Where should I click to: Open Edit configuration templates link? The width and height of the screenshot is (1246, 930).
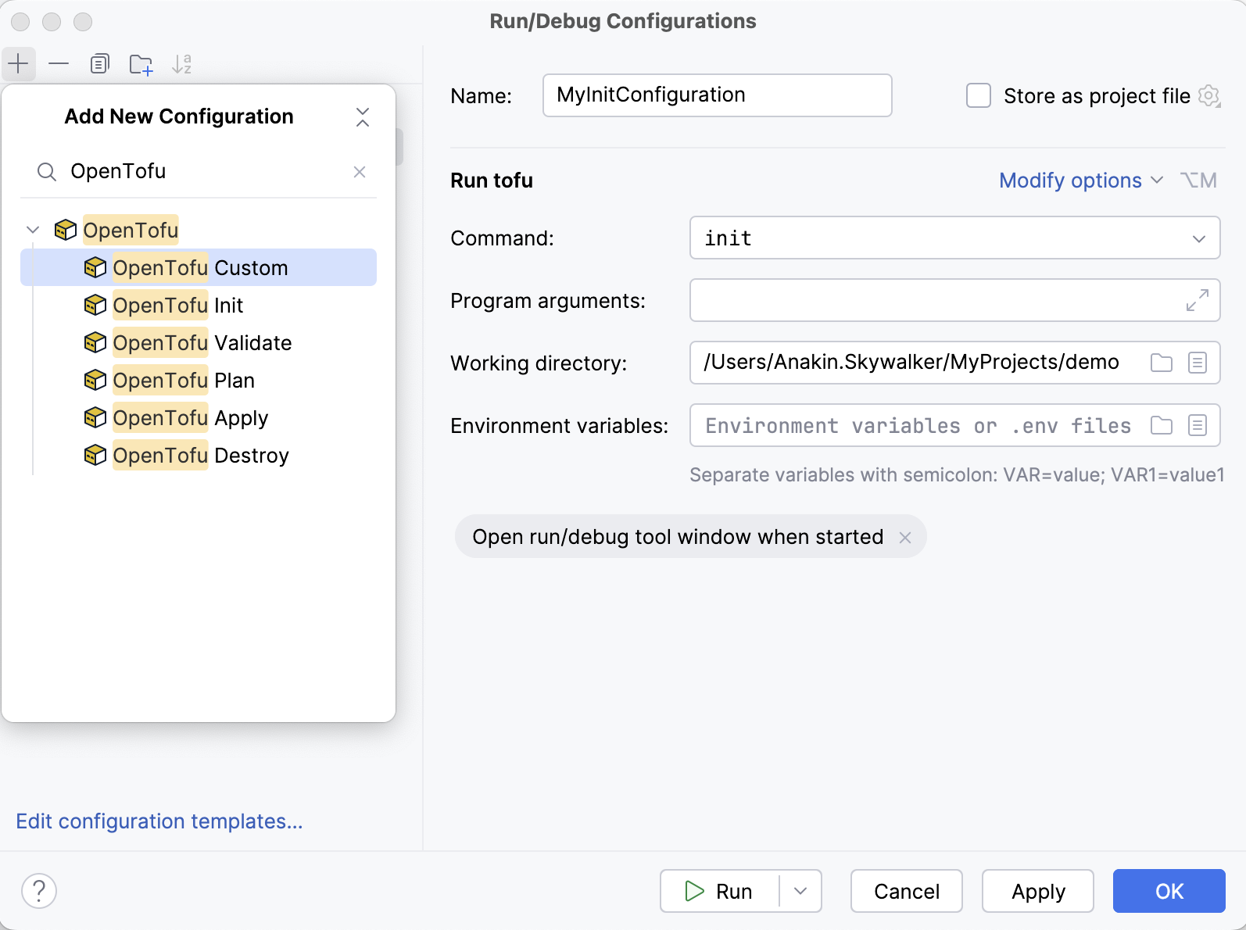tap(159, 821)
